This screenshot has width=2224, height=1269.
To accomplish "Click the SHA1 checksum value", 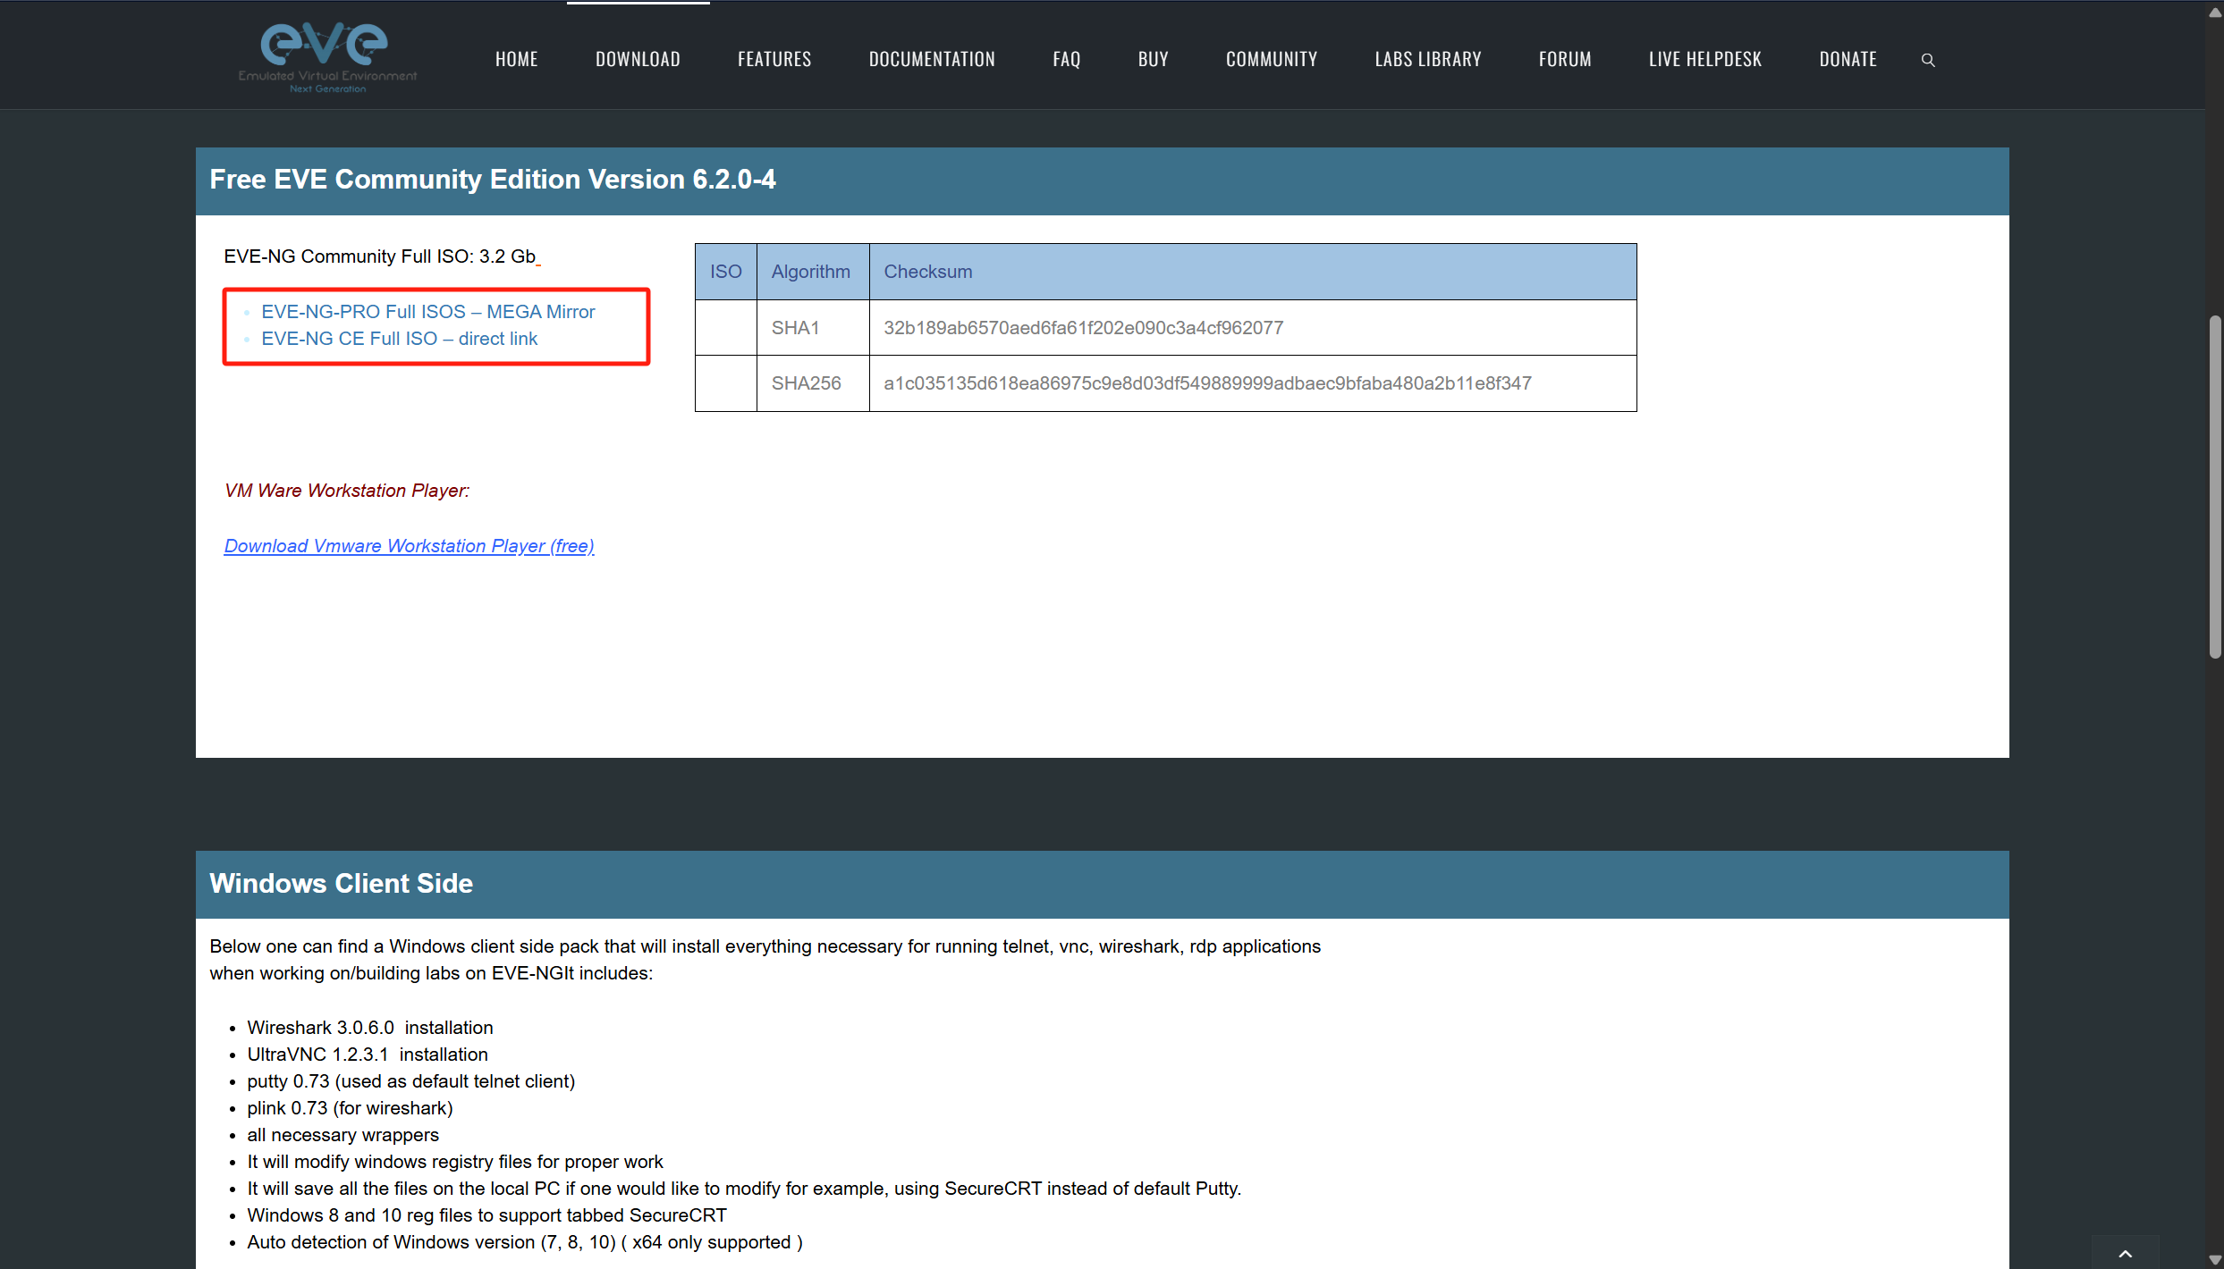I will (x=1084, y=328).
